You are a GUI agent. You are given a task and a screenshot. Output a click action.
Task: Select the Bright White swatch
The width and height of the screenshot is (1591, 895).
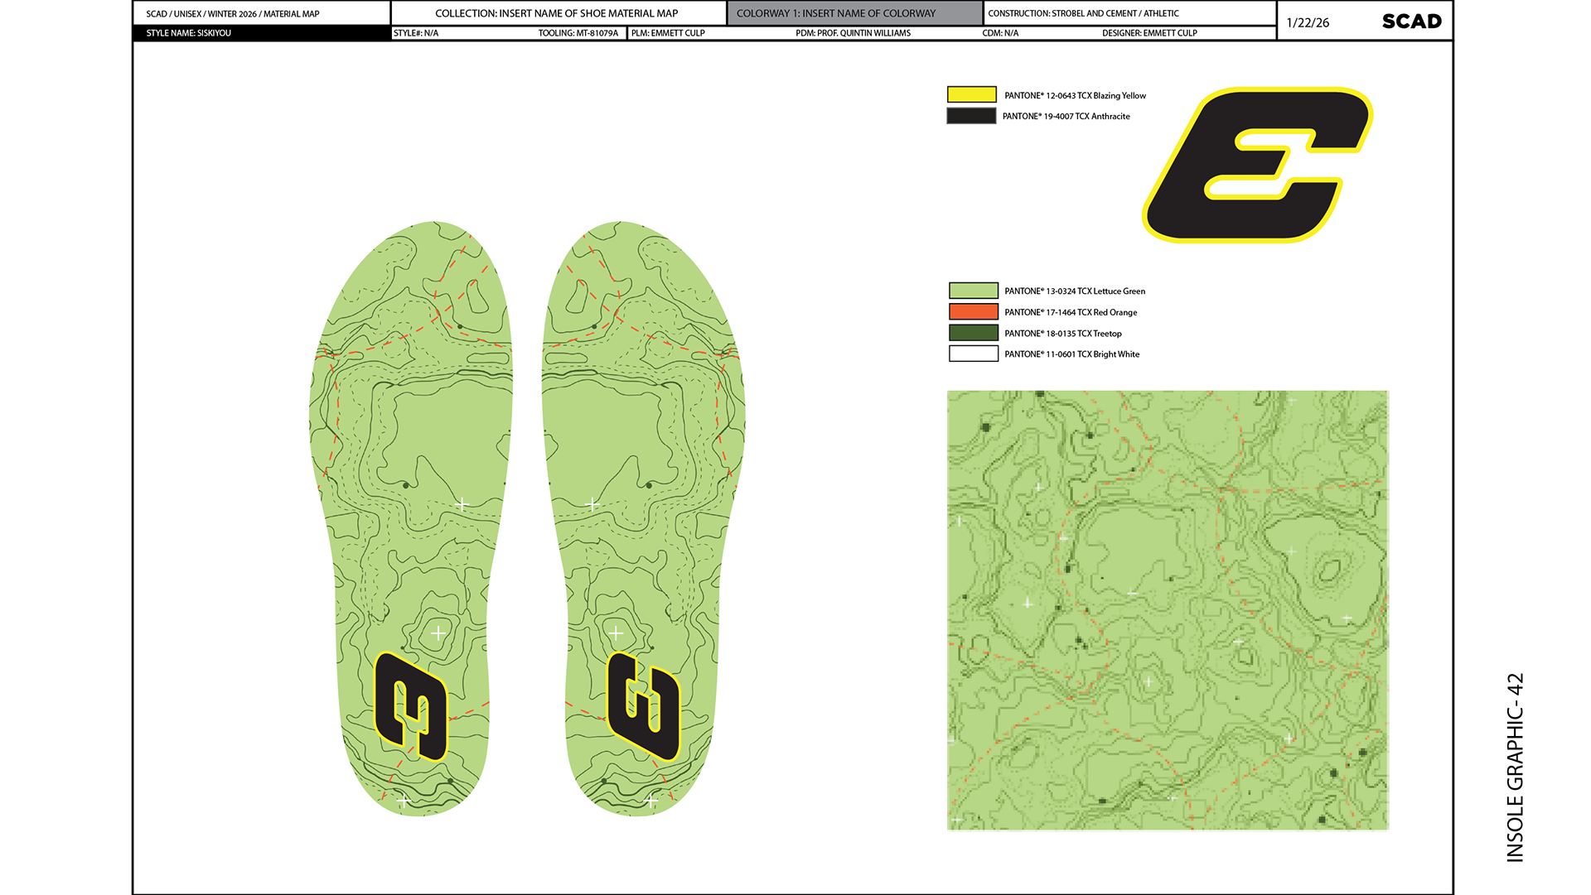pos(973,354)
